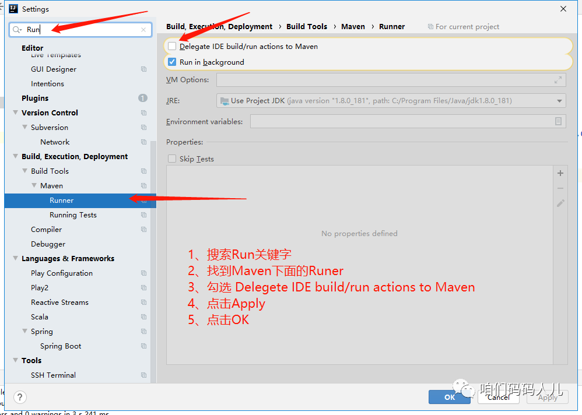Collapse the Subversion tree node
The image size is (582, 415).
coord(25,127)
